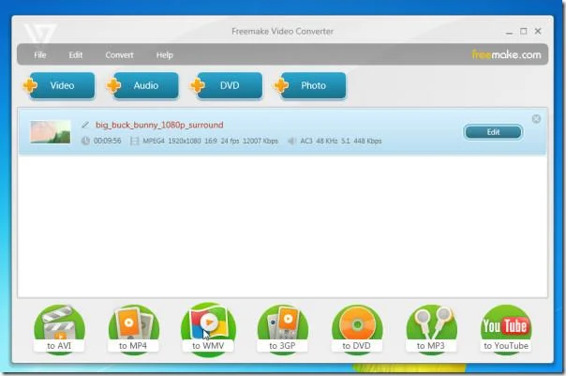566x376 pixels.
Task: Click the 00:09:56 duration text
Action: pyautogui.click(x=107, y=141)
